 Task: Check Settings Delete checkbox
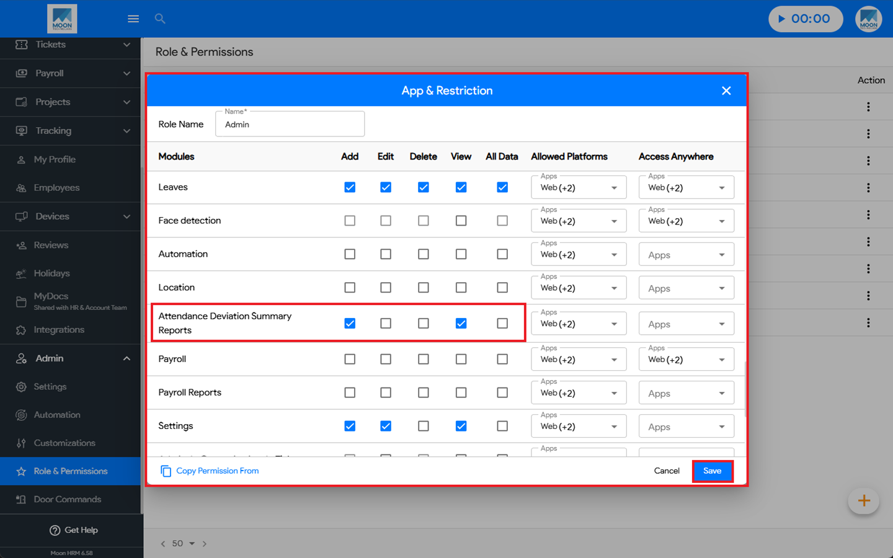click(x=424, y=427)
